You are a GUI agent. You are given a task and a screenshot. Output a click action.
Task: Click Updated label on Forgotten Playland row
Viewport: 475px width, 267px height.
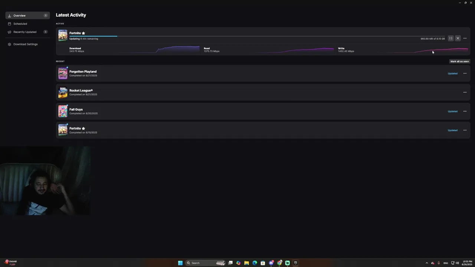(x=452, y=73)
